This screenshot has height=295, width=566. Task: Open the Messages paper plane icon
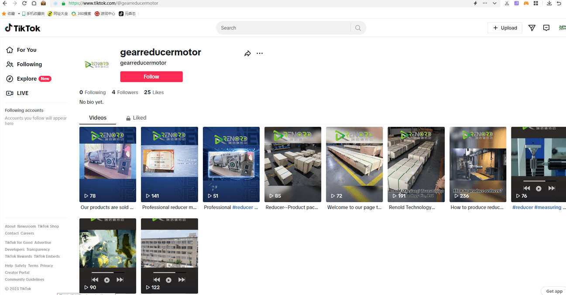click(532, 28)
